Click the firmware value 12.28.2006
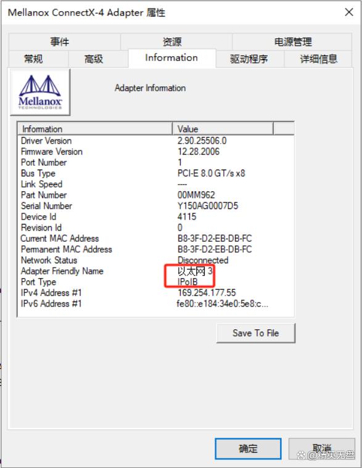This screenshot has width=362, height=468. (199, 151)
